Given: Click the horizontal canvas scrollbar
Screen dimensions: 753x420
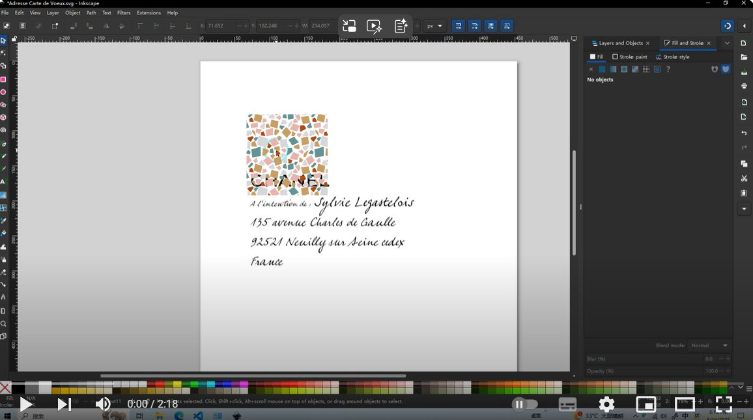Looking at the screenshot, I should point(253,376).
